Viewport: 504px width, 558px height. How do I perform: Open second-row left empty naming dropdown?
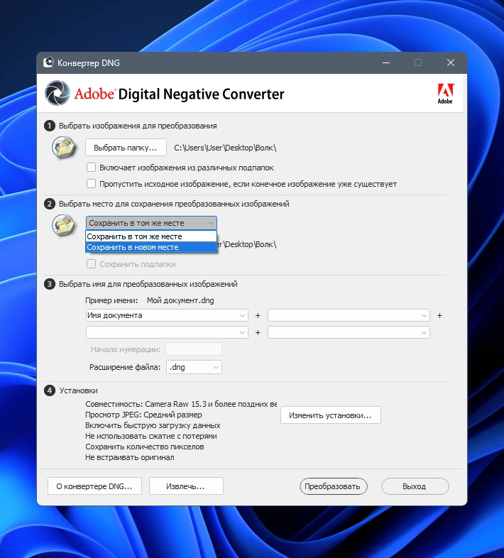click(167, 332)
